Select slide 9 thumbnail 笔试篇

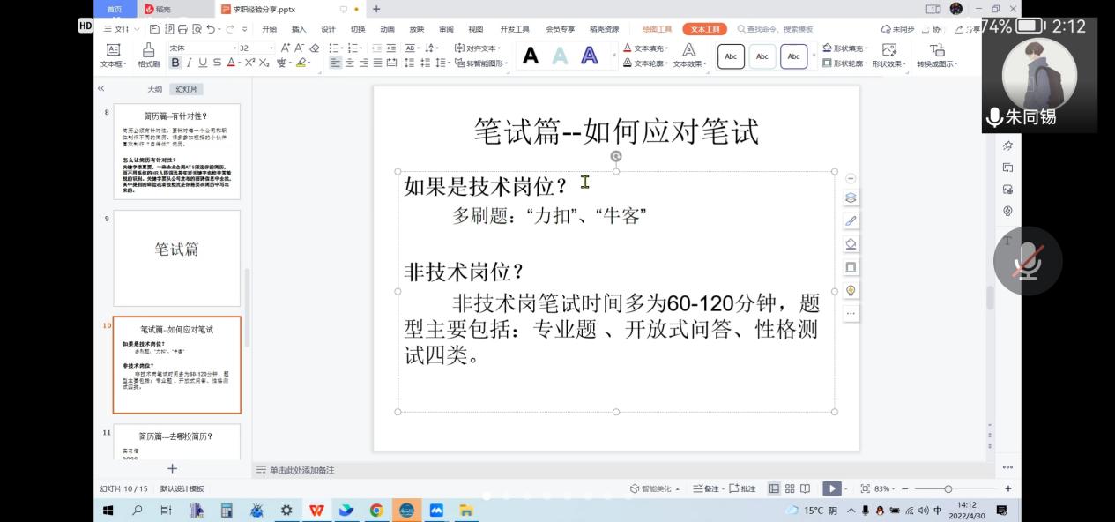pyautogui.click(x=177, y=257)
